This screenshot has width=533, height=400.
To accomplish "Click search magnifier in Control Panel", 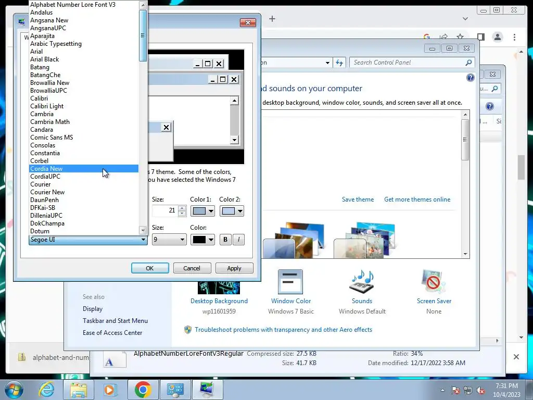I will [469, 63].
